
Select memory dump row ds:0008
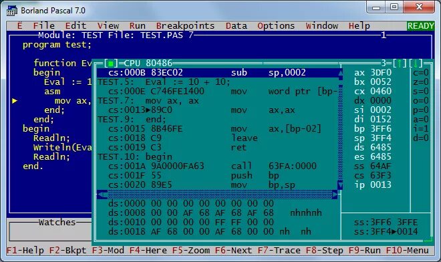coord(215,213)
